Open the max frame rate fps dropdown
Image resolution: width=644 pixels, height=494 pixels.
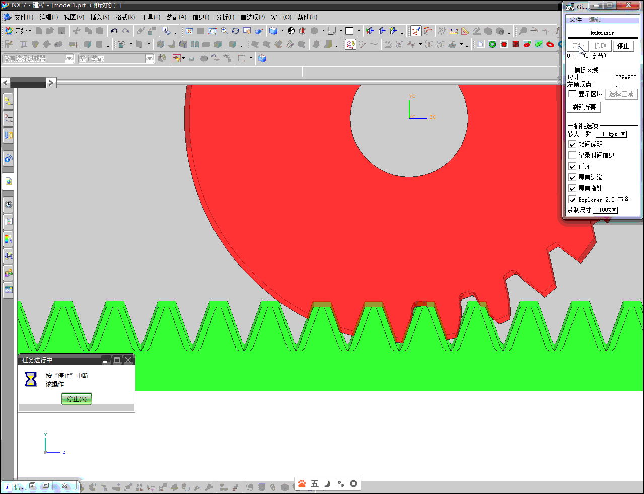coord(611,134)
